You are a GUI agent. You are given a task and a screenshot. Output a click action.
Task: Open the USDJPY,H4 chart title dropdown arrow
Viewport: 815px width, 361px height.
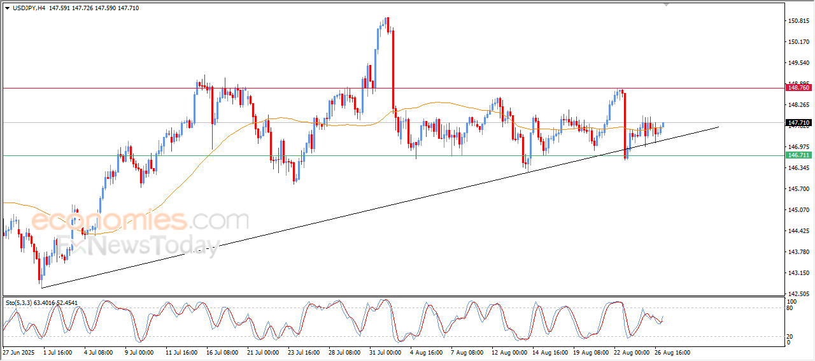(7, 8)
